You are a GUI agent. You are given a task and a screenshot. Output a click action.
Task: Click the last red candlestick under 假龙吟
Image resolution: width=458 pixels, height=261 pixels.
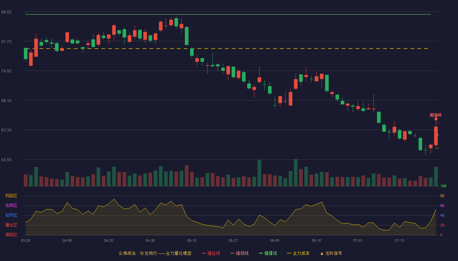436,136
